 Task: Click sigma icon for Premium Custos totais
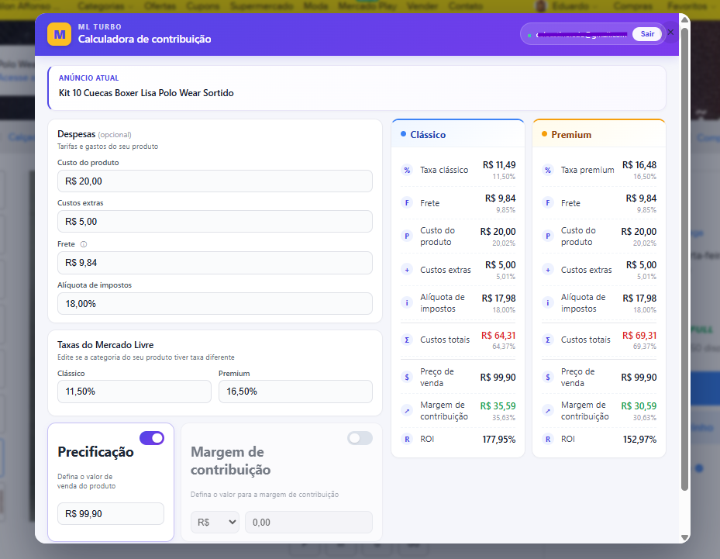pyautogui.click(x=548, y=340)
